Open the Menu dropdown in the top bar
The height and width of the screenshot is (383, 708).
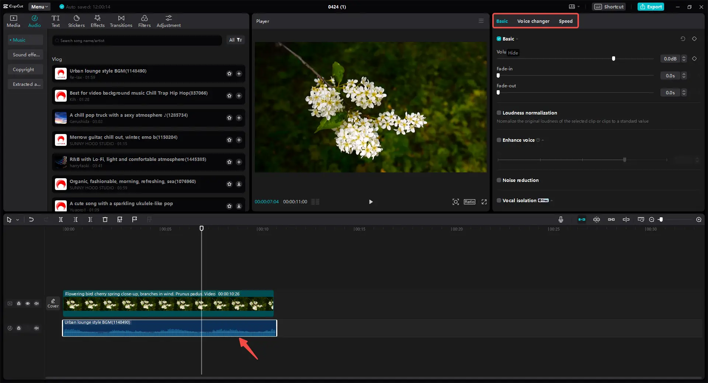point(39,7)
